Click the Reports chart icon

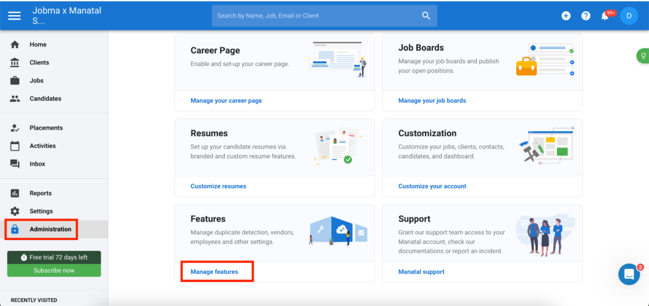click(x=15, y=193)
